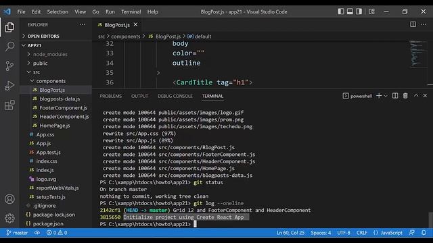Open editor More Actions ellipsis
Viewport: 433px width, 243px height.
[424, 24]
